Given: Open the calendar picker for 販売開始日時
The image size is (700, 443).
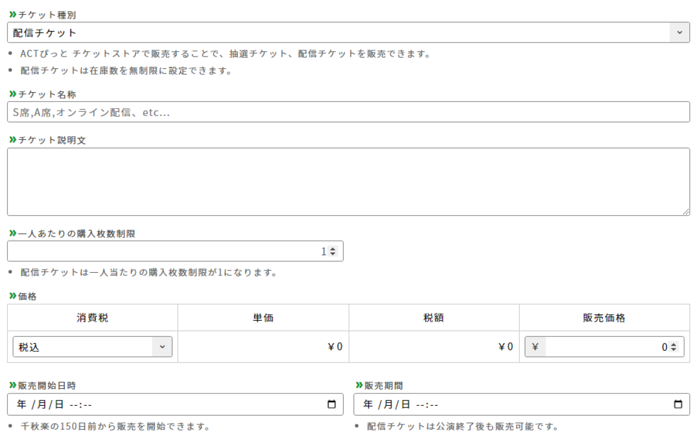Looking at the screenshot, I should (x=332, y=404).
